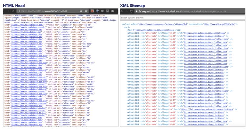
Task: Open the red star extension icon
Action: click(92, 11)
